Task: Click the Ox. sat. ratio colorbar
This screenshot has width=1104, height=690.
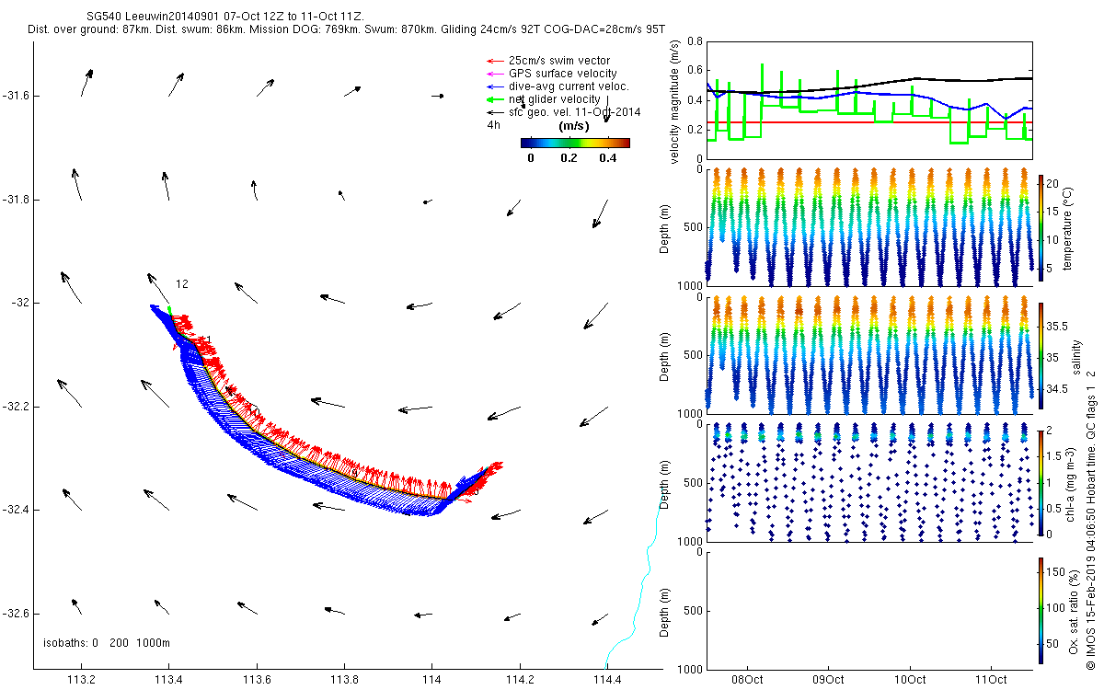Action: [x=1041, y=610]
